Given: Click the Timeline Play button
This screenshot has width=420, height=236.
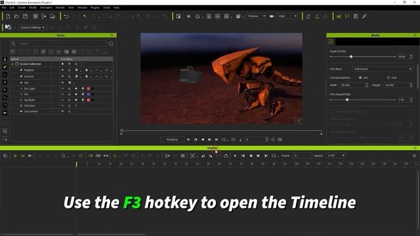Looking at the screenshot, I should pos(235,156).
